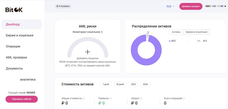Image resolution: width=228 pixels, height=109 pixels.
Task: Open аналитика section
Action: click(x=28, y=80)
